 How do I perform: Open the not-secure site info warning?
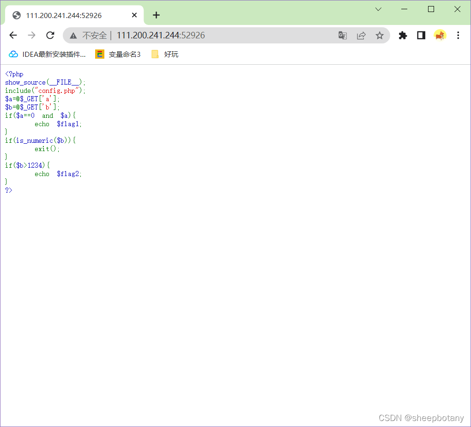(x=73, y=36)
